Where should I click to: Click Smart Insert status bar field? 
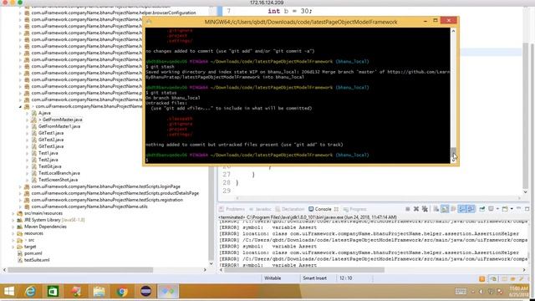click(x=314, y=278)
